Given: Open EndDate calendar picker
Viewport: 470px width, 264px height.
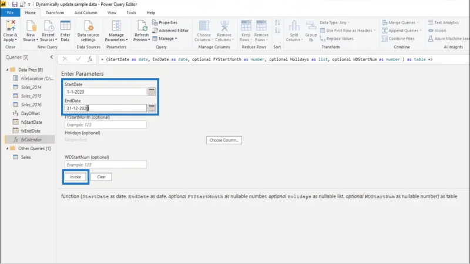Looking at the screenshot, I should tap(152, 108).
